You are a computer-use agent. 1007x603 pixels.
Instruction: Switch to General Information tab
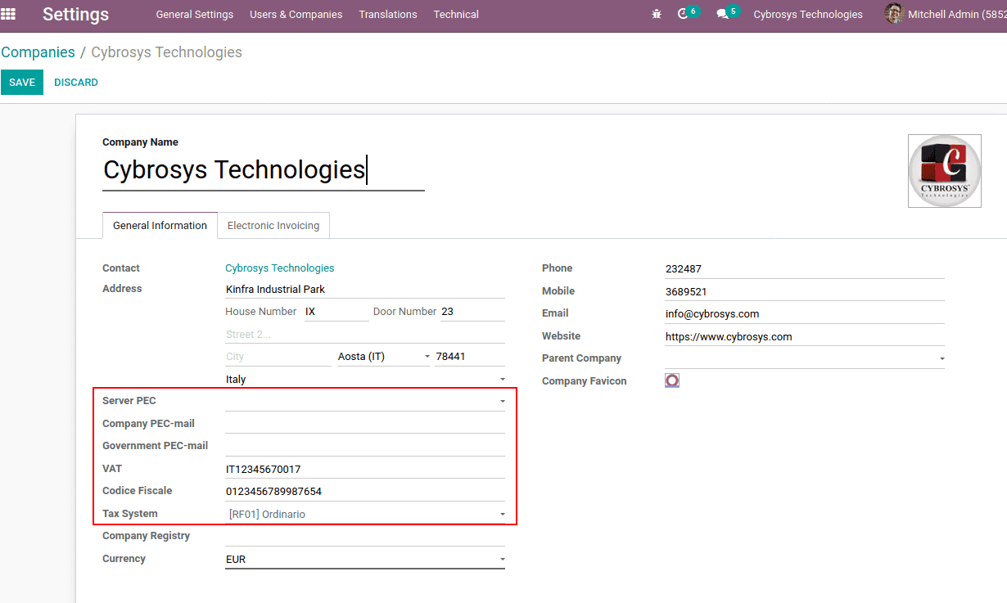tap(160, 226)
